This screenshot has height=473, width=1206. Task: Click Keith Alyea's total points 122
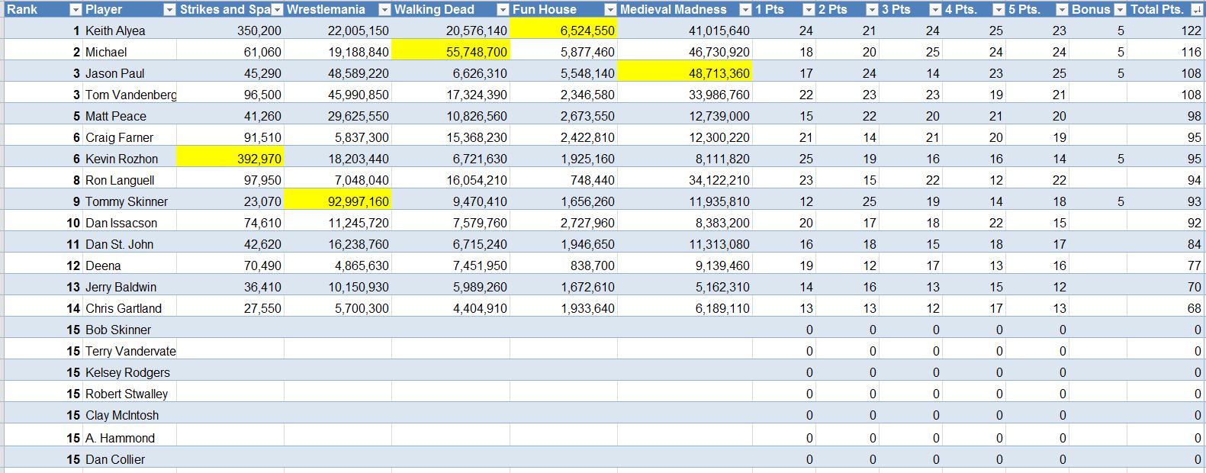click(1166, 31)
